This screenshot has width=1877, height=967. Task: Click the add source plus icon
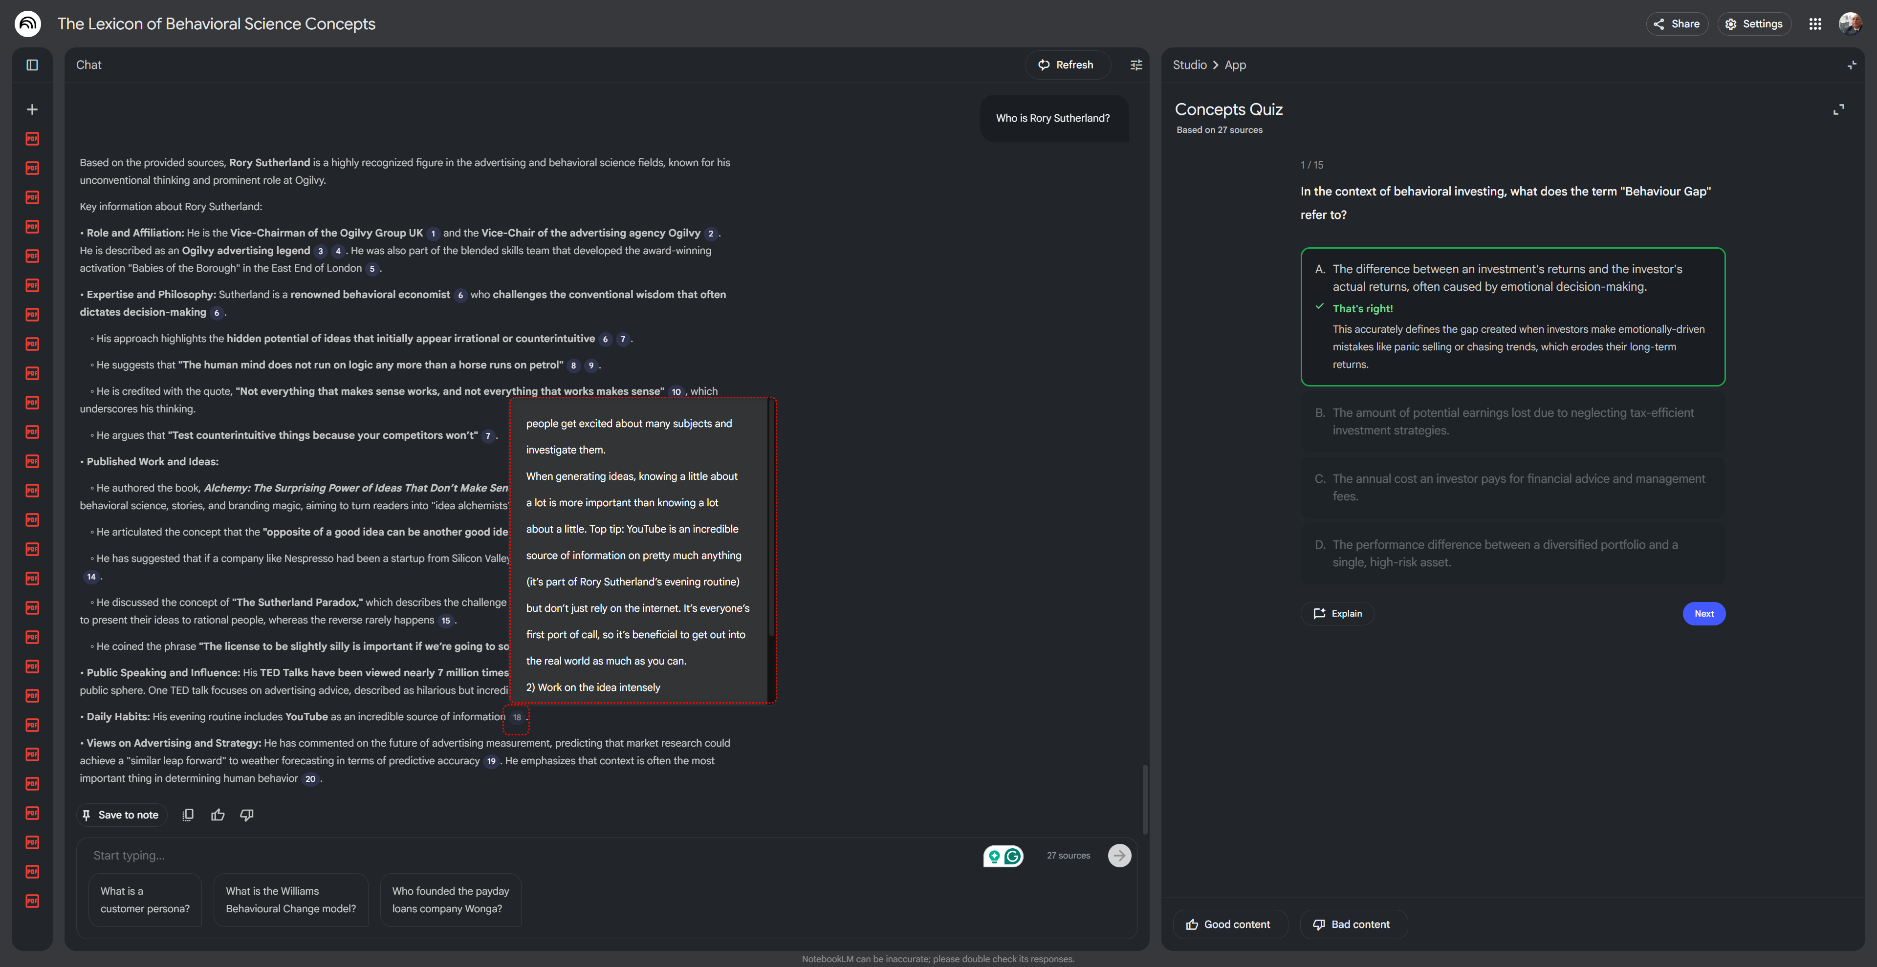point(32,109)
